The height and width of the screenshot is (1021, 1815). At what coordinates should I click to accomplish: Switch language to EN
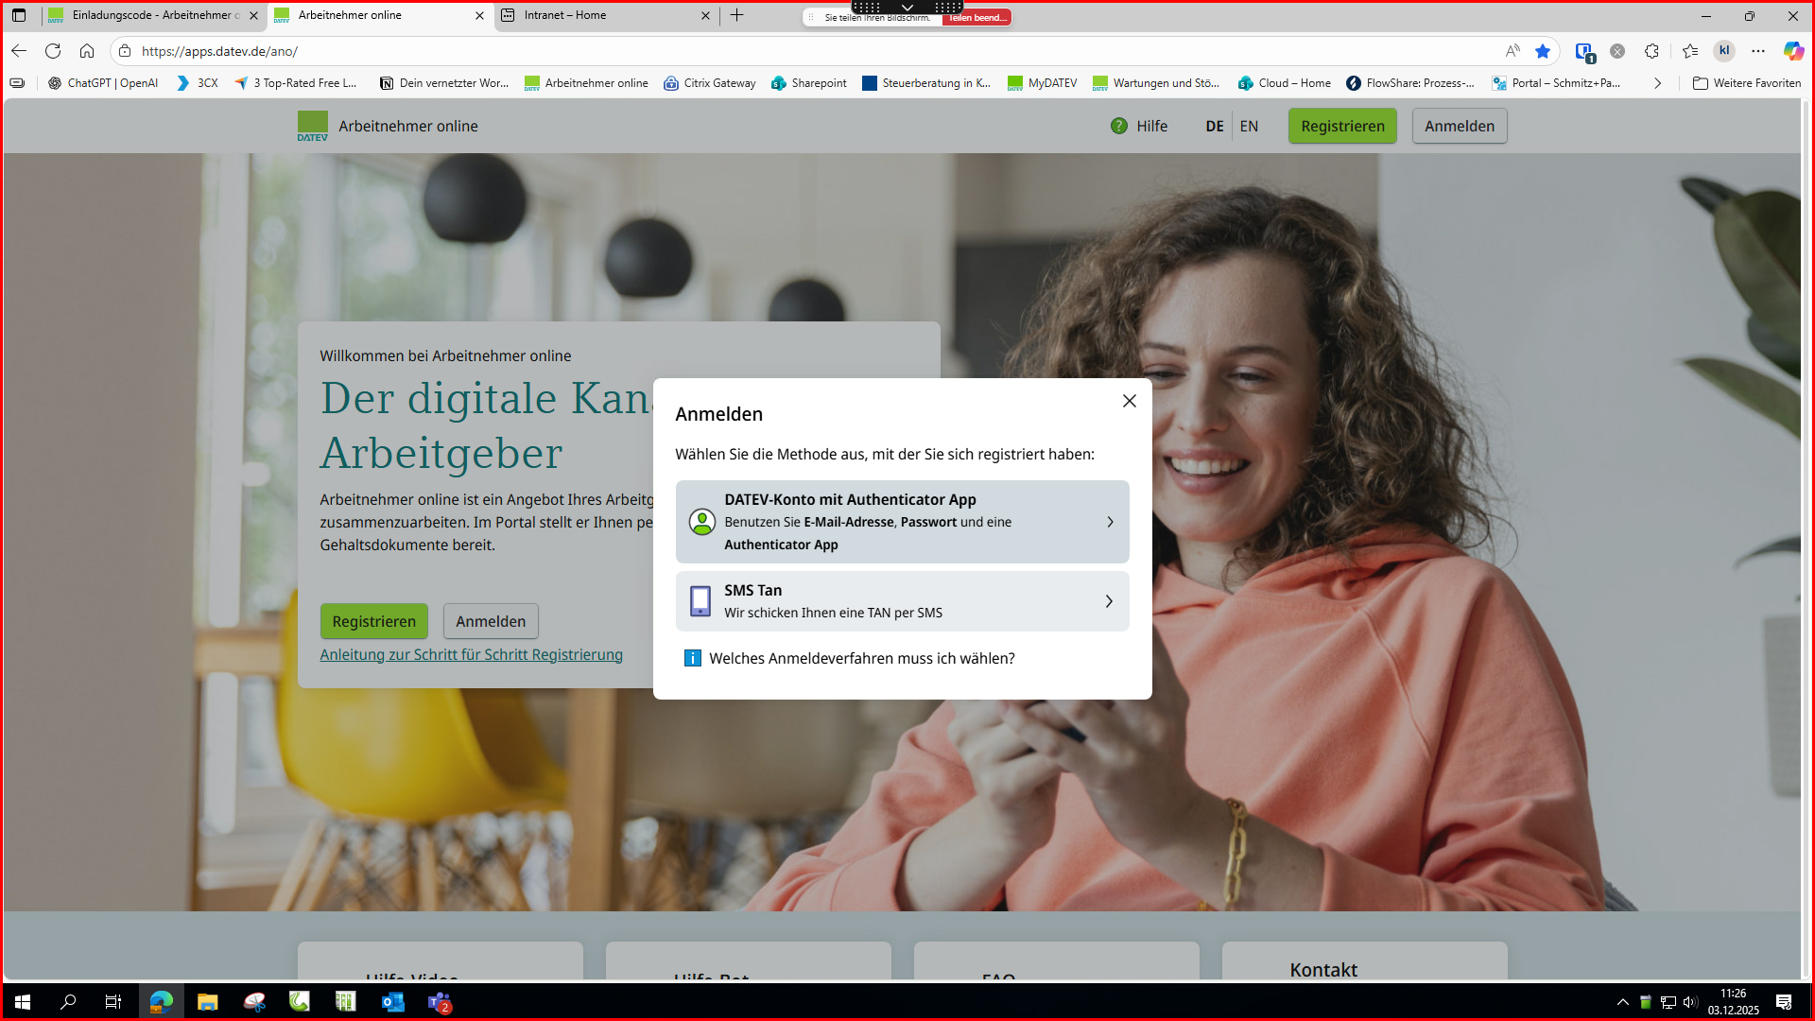coord(1249,126)
